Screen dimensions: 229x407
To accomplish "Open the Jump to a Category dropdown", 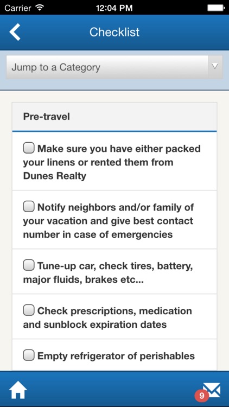I will pos(114,67).
